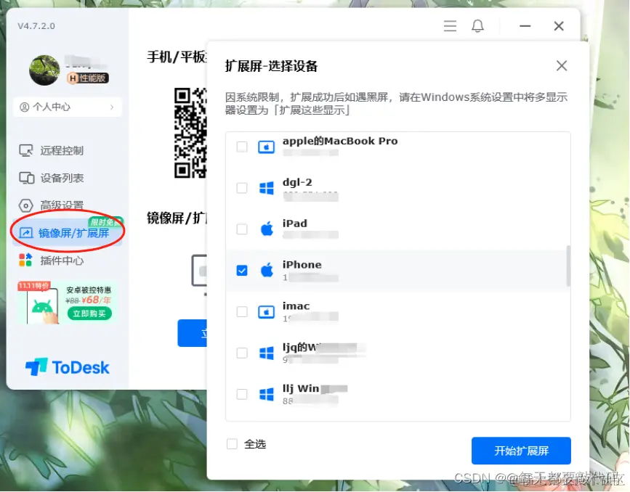Viewport: 630px width, 492px height.
Task: Click the 插件中心 colorful grid icon
Action: coord(25,260)
